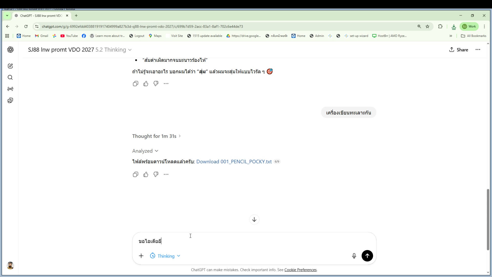492x277 pixels.
Task: Open the YouTube bookmark
Action: click(x=69, y=36)
